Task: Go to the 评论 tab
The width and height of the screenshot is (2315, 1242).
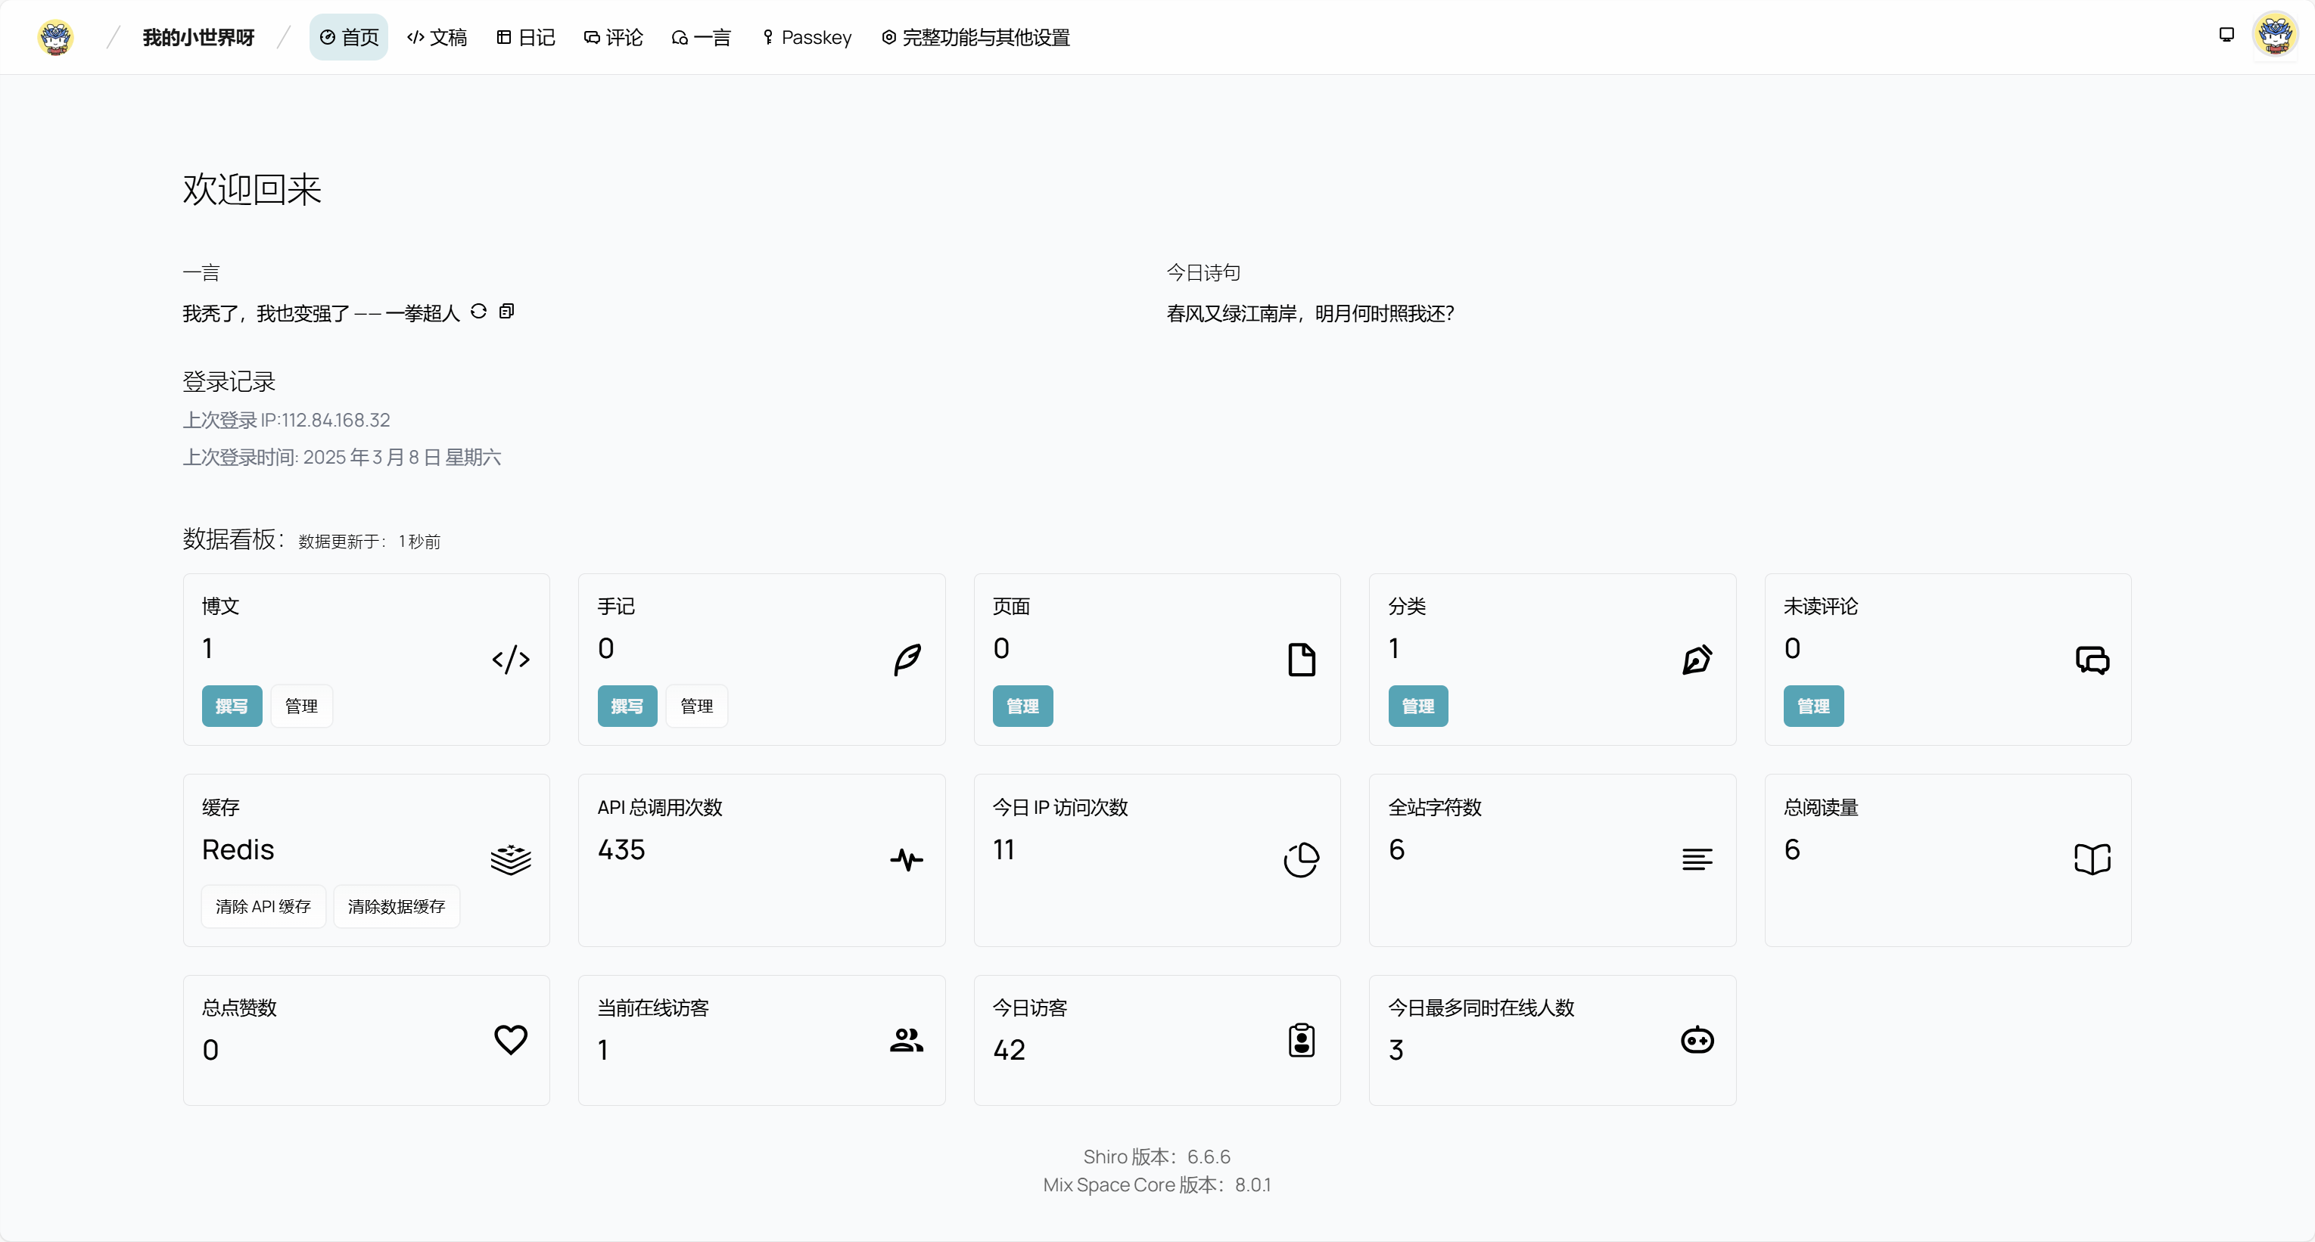Action: (x=613, y=37)
